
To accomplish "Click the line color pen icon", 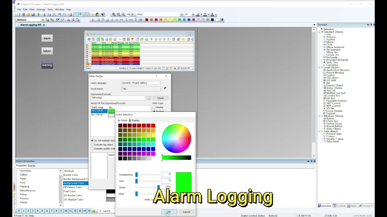I will coord(198,14).
